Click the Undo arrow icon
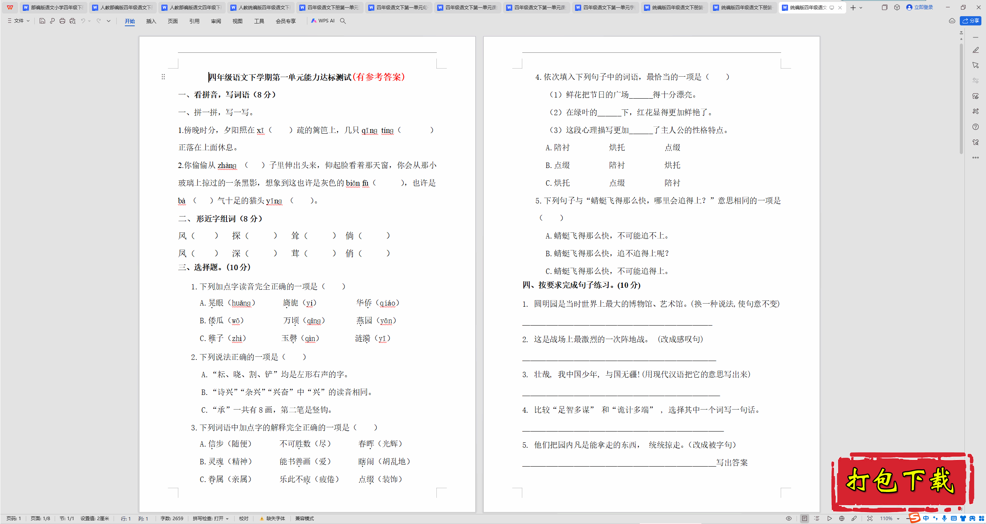986x524 pixels. tap(83, 21)
